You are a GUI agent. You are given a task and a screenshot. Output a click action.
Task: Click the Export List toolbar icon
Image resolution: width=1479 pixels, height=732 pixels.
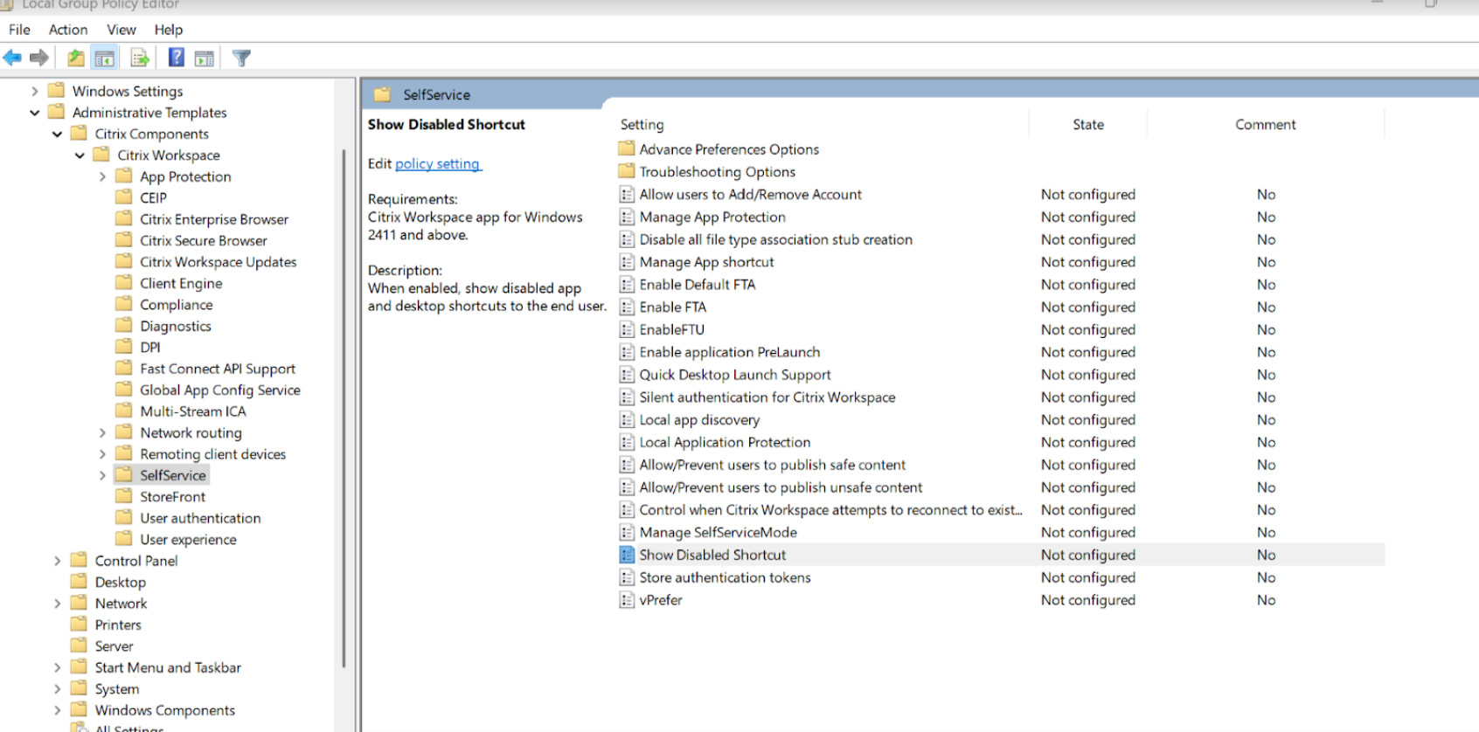click(140, 59)
